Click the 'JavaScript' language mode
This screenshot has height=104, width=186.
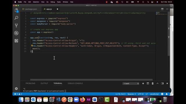click(154, 94)
